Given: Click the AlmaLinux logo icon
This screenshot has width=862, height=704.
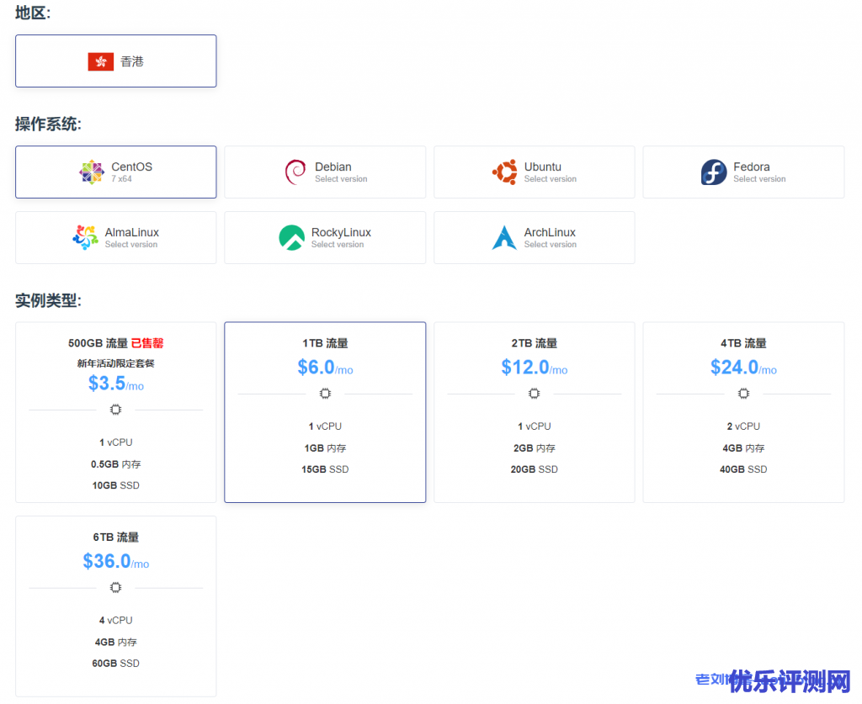Looking at the screenshot, I should (x=85, y=237).
